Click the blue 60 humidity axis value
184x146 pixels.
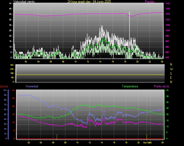(x=5, y=109)
